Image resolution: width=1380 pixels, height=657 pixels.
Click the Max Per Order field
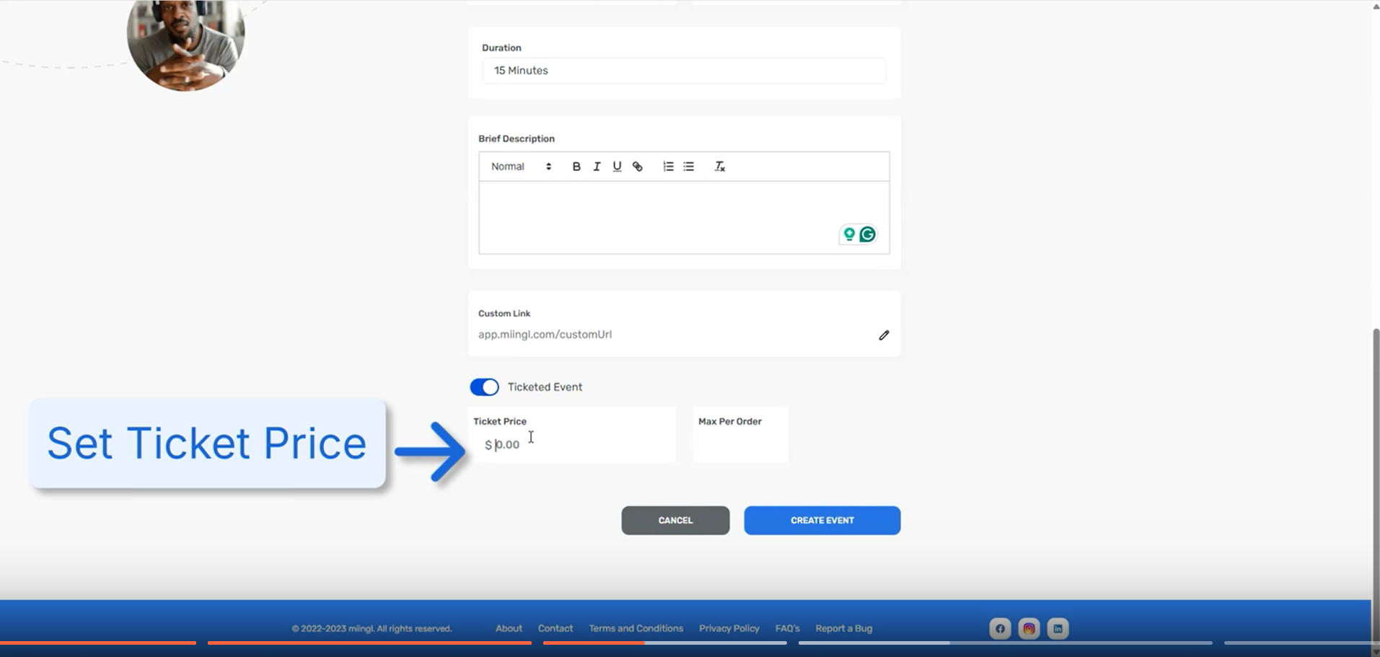tap(740, 445)
